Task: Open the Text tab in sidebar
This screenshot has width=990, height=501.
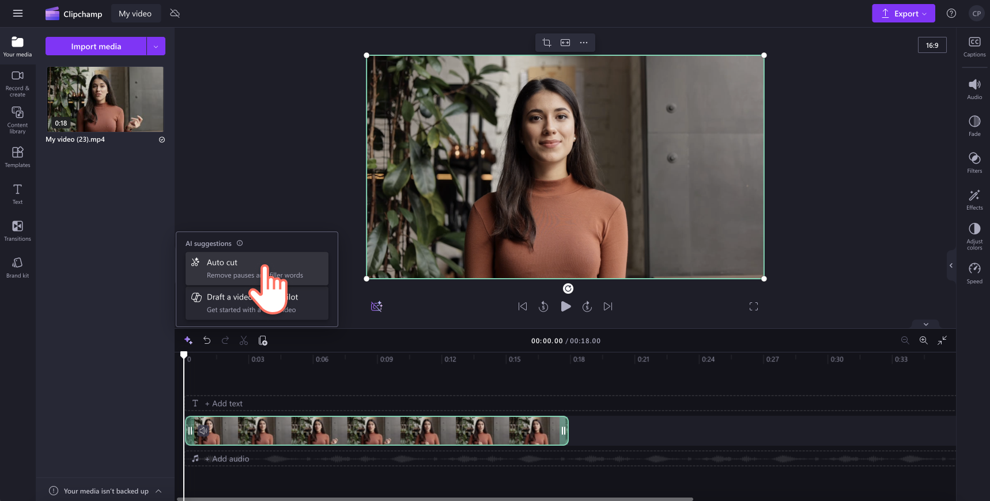Action: pyautogui.click(x=18, y=194)
